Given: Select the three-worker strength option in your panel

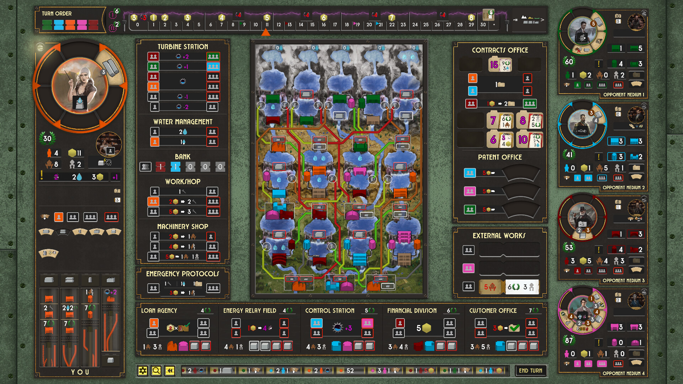Looking at the screenshot, I should [90, 217].
